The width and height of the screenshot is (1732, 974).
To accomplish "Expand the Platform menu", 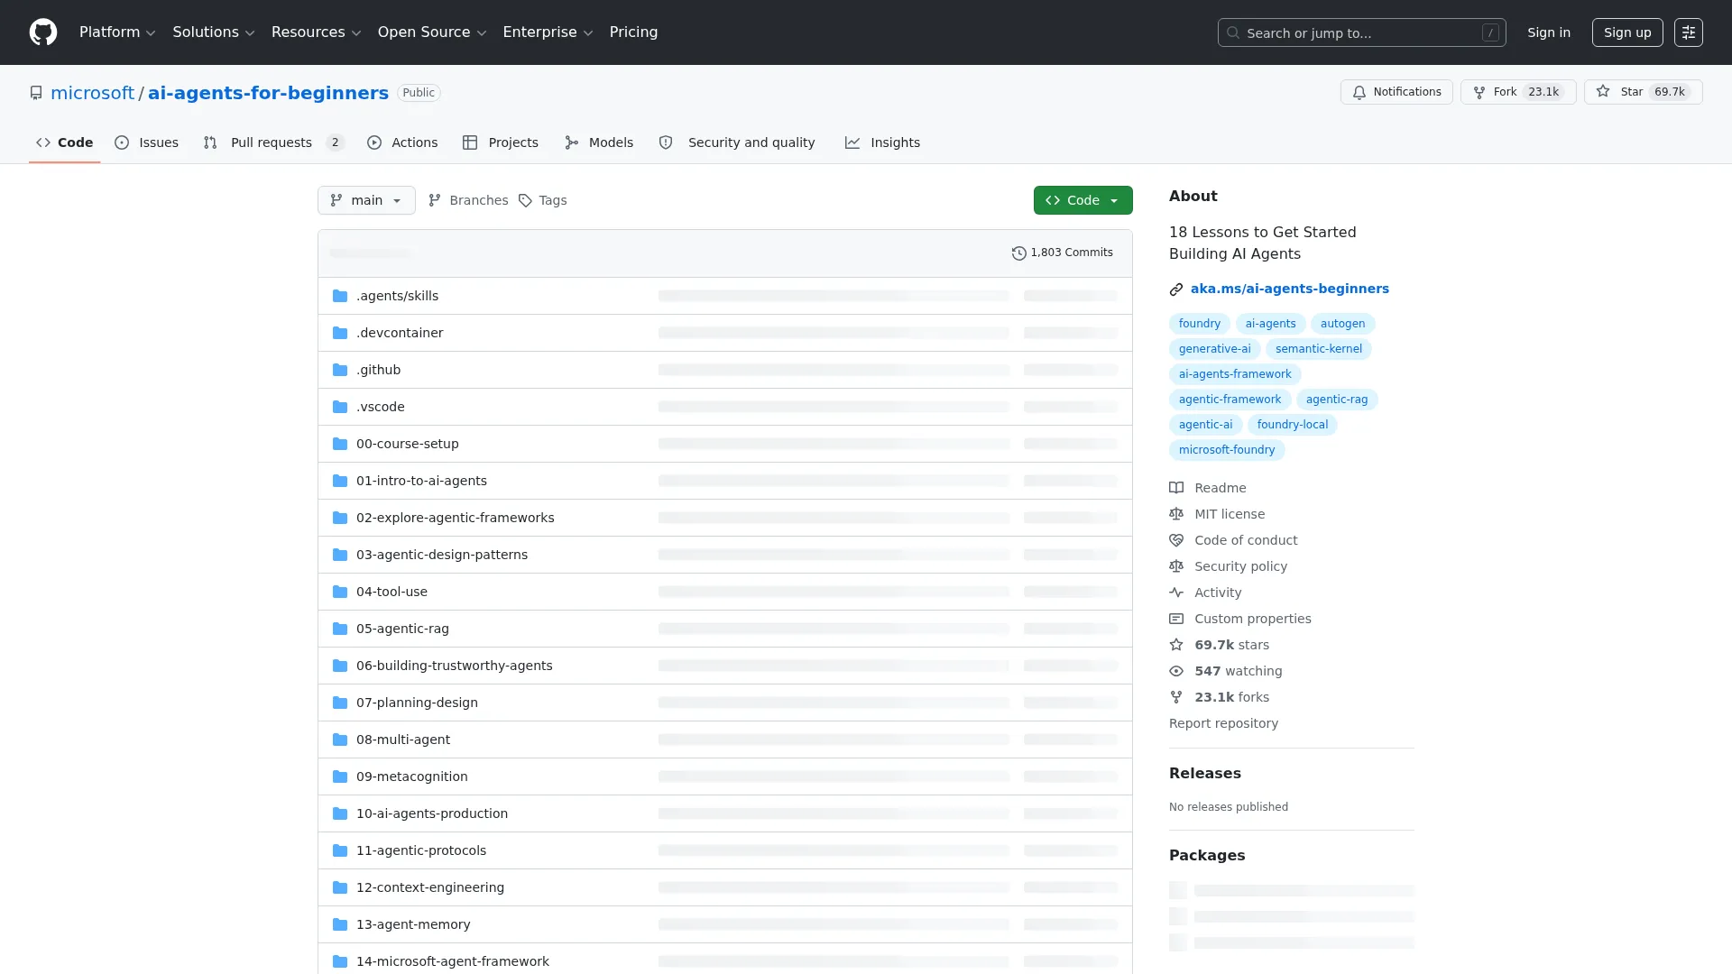I will [117, 32].
